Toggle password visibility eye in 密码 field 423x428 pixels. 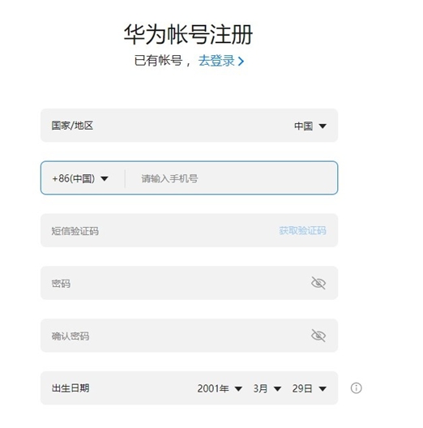click(318, 283)
